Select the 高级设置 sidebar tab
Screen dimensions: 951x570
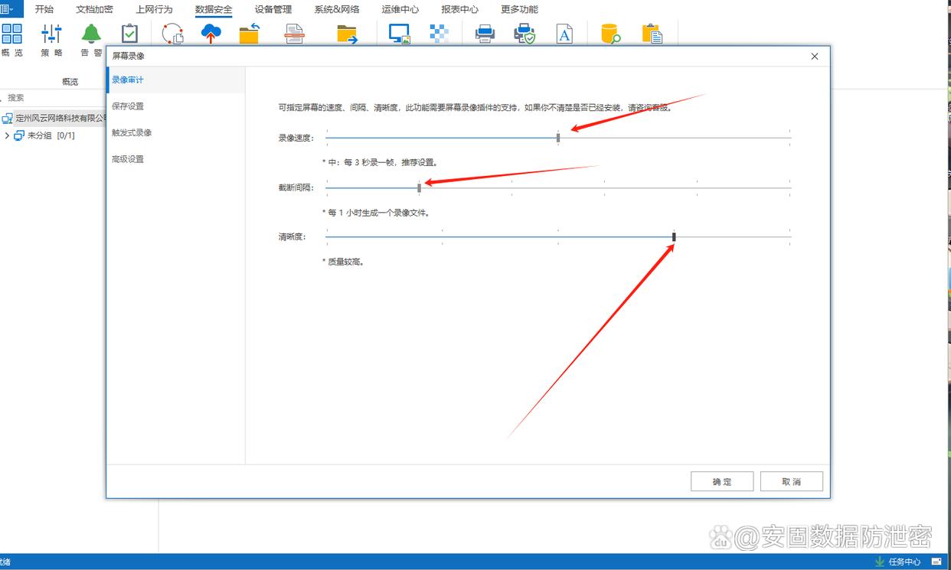176,159
